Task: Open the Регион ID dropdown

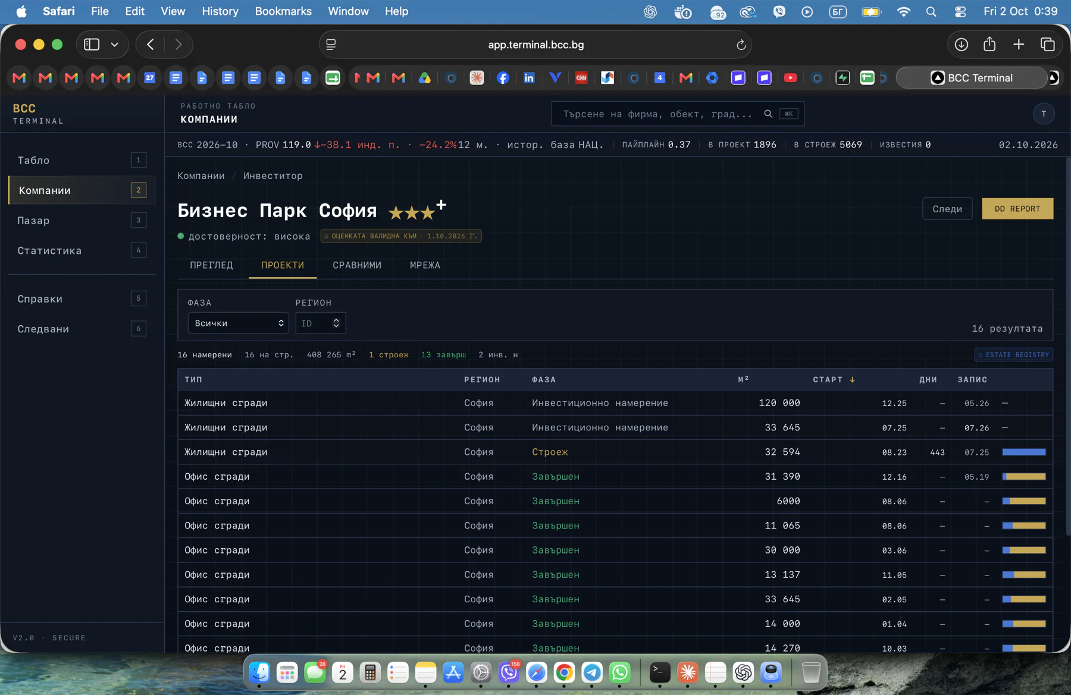Action: pos(320,323)
